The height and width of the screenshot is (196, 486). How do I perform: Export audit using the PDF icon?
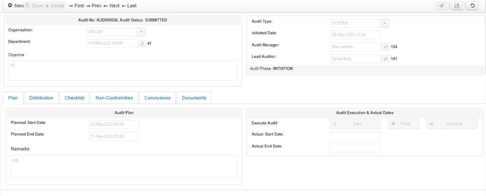pos(457,6)
